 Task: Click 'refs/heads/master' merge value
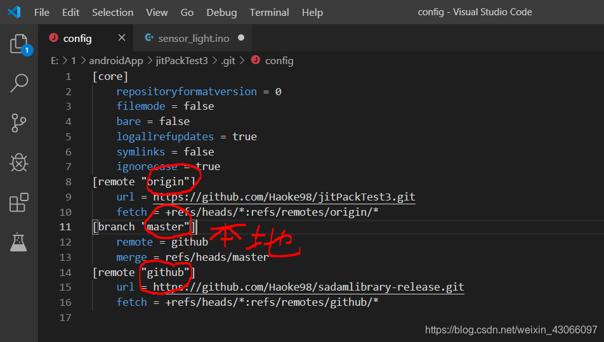pos(217,257)
